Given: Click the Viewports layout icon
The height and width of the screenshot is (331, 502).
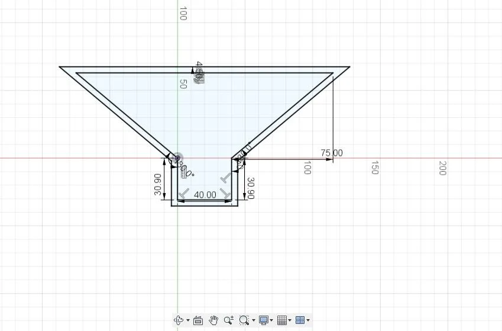Looking at the screenshot, I should (x=300, y=320).
